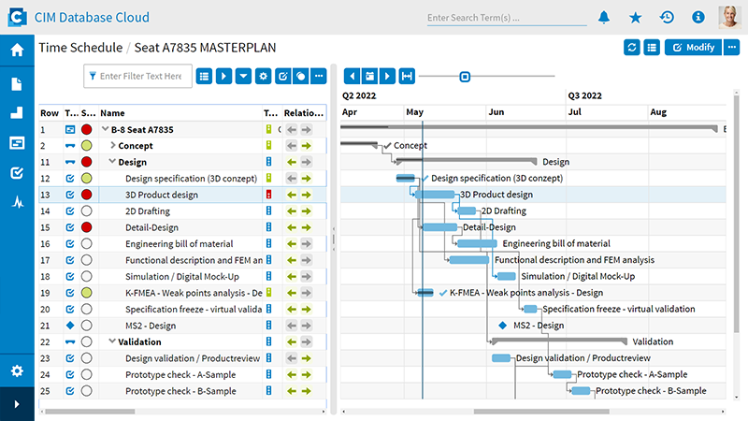
Task: Click the Enter Filter Text field
Action: tap(140, 76)
